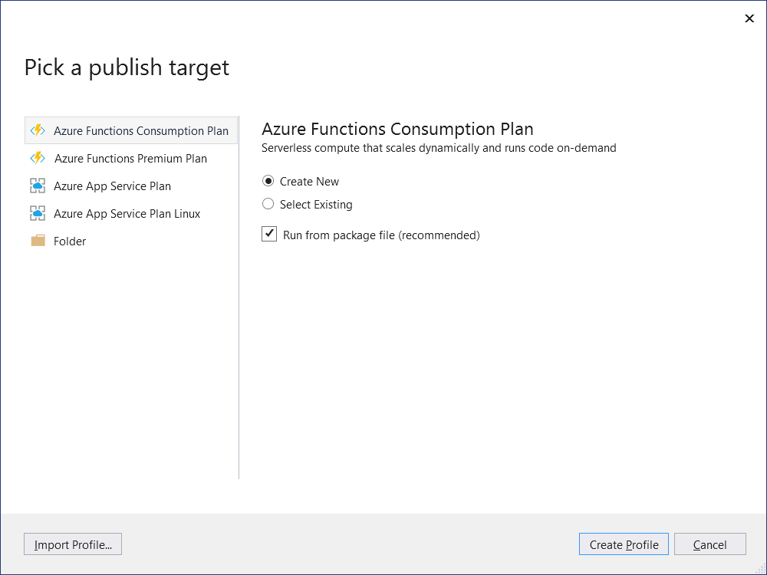
Task: Click the Folder target icon
Action: tap(38, 241)
